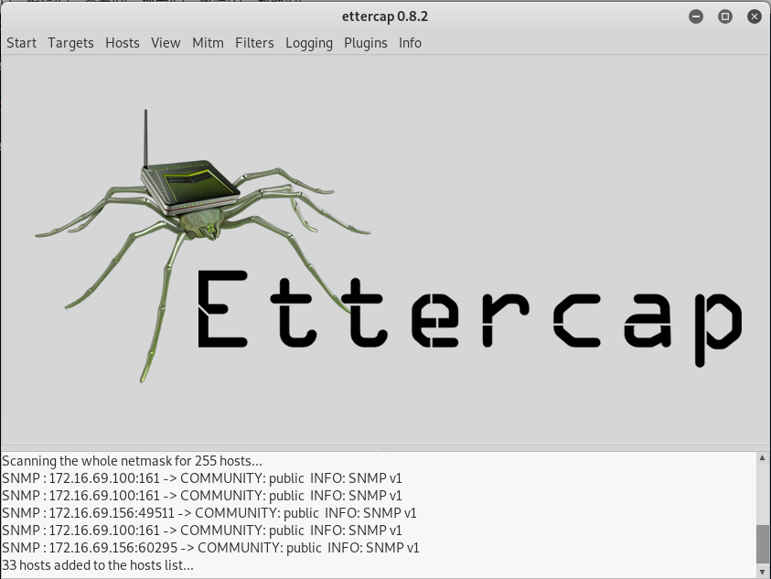771x579 pixels.
Task: Open the Hosts menu
Action: (122, 43)
